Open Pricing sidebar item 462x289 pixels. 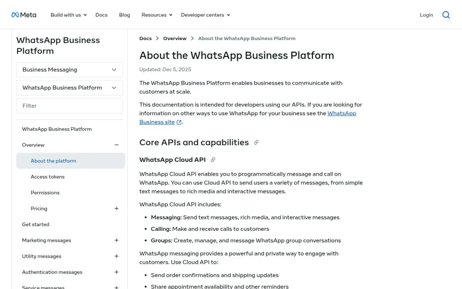[39, 208]
